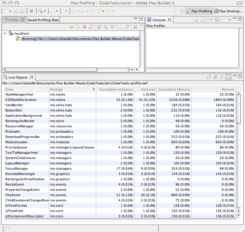Click the Display Selected Console icon
Screen dimensions: 245x232
pyautogui.click(x=217, y=20)
